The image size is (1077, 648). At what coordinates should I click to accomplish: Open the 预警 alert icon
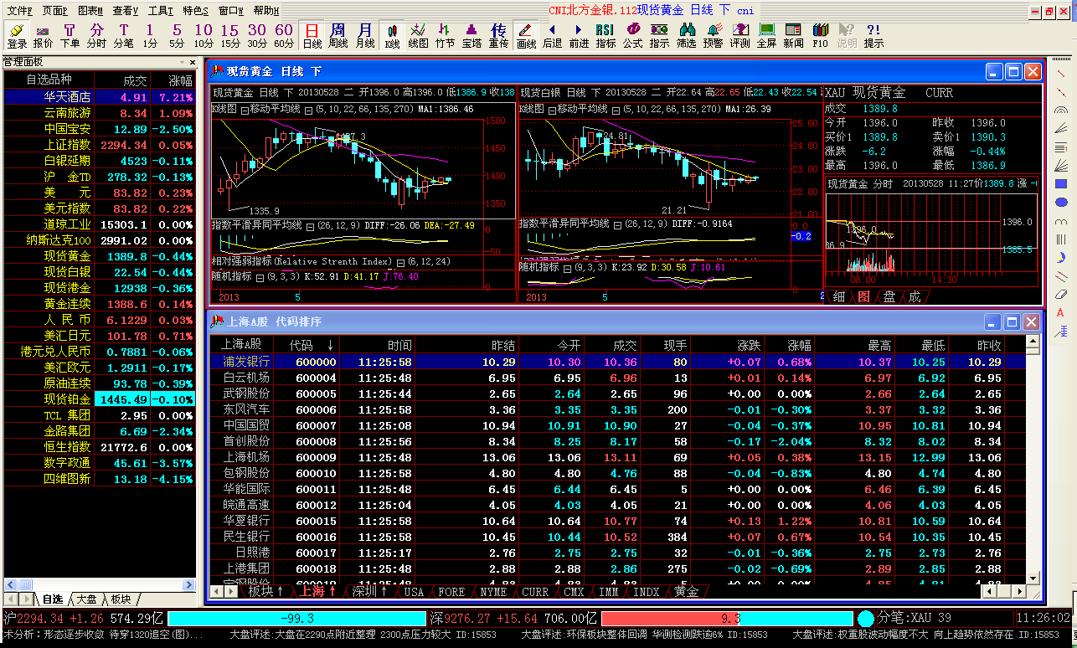[x=713, y=35]
